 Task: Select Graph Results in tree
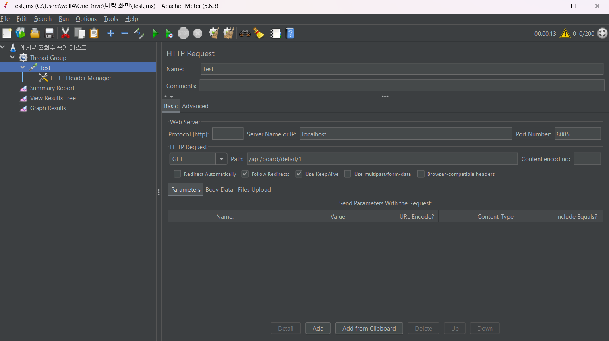[48, 108]
